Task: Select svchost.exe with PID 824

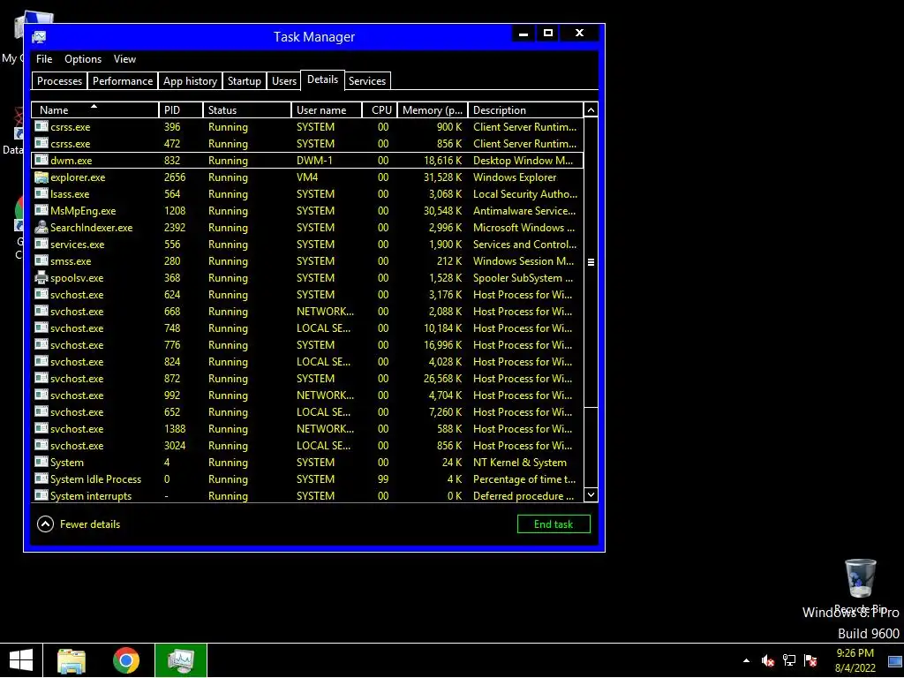Action: (307, 361)
